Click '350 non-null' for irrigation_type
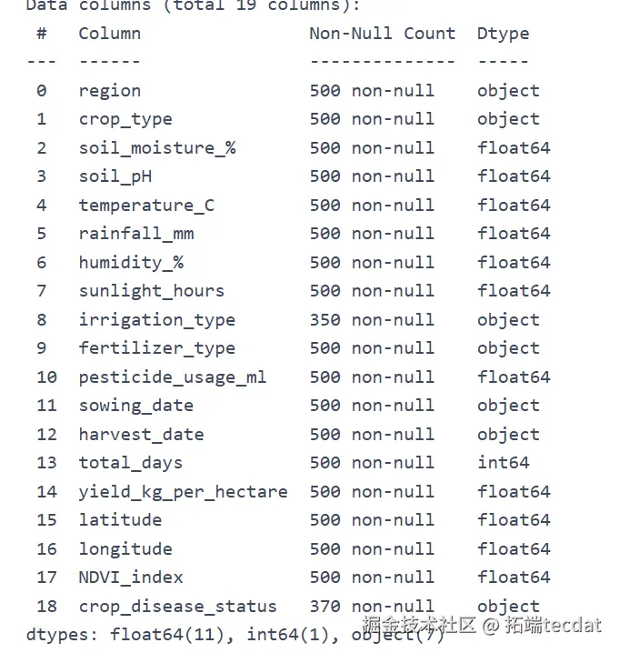The height and width of the screenshot is (653, 619). tap(371, 320)
